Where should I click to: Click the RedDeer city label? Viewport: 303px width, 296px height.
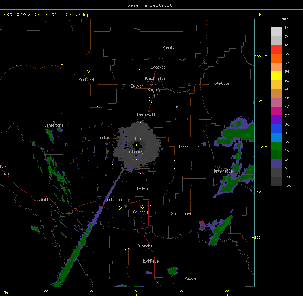[x=155, y=90]
